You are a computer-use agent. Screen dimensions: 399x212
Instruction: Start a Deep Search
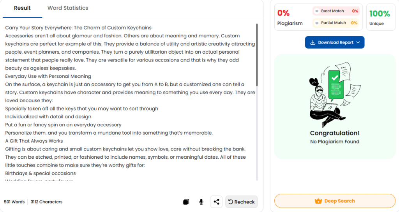tap(335, 201)
